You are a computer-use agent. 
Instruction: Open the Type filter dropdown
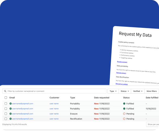pyautogui.click(x=113, y=91)
